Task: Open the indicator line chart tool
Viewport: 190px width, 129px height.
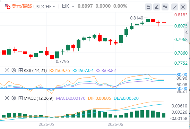Action: click(148, 7)
